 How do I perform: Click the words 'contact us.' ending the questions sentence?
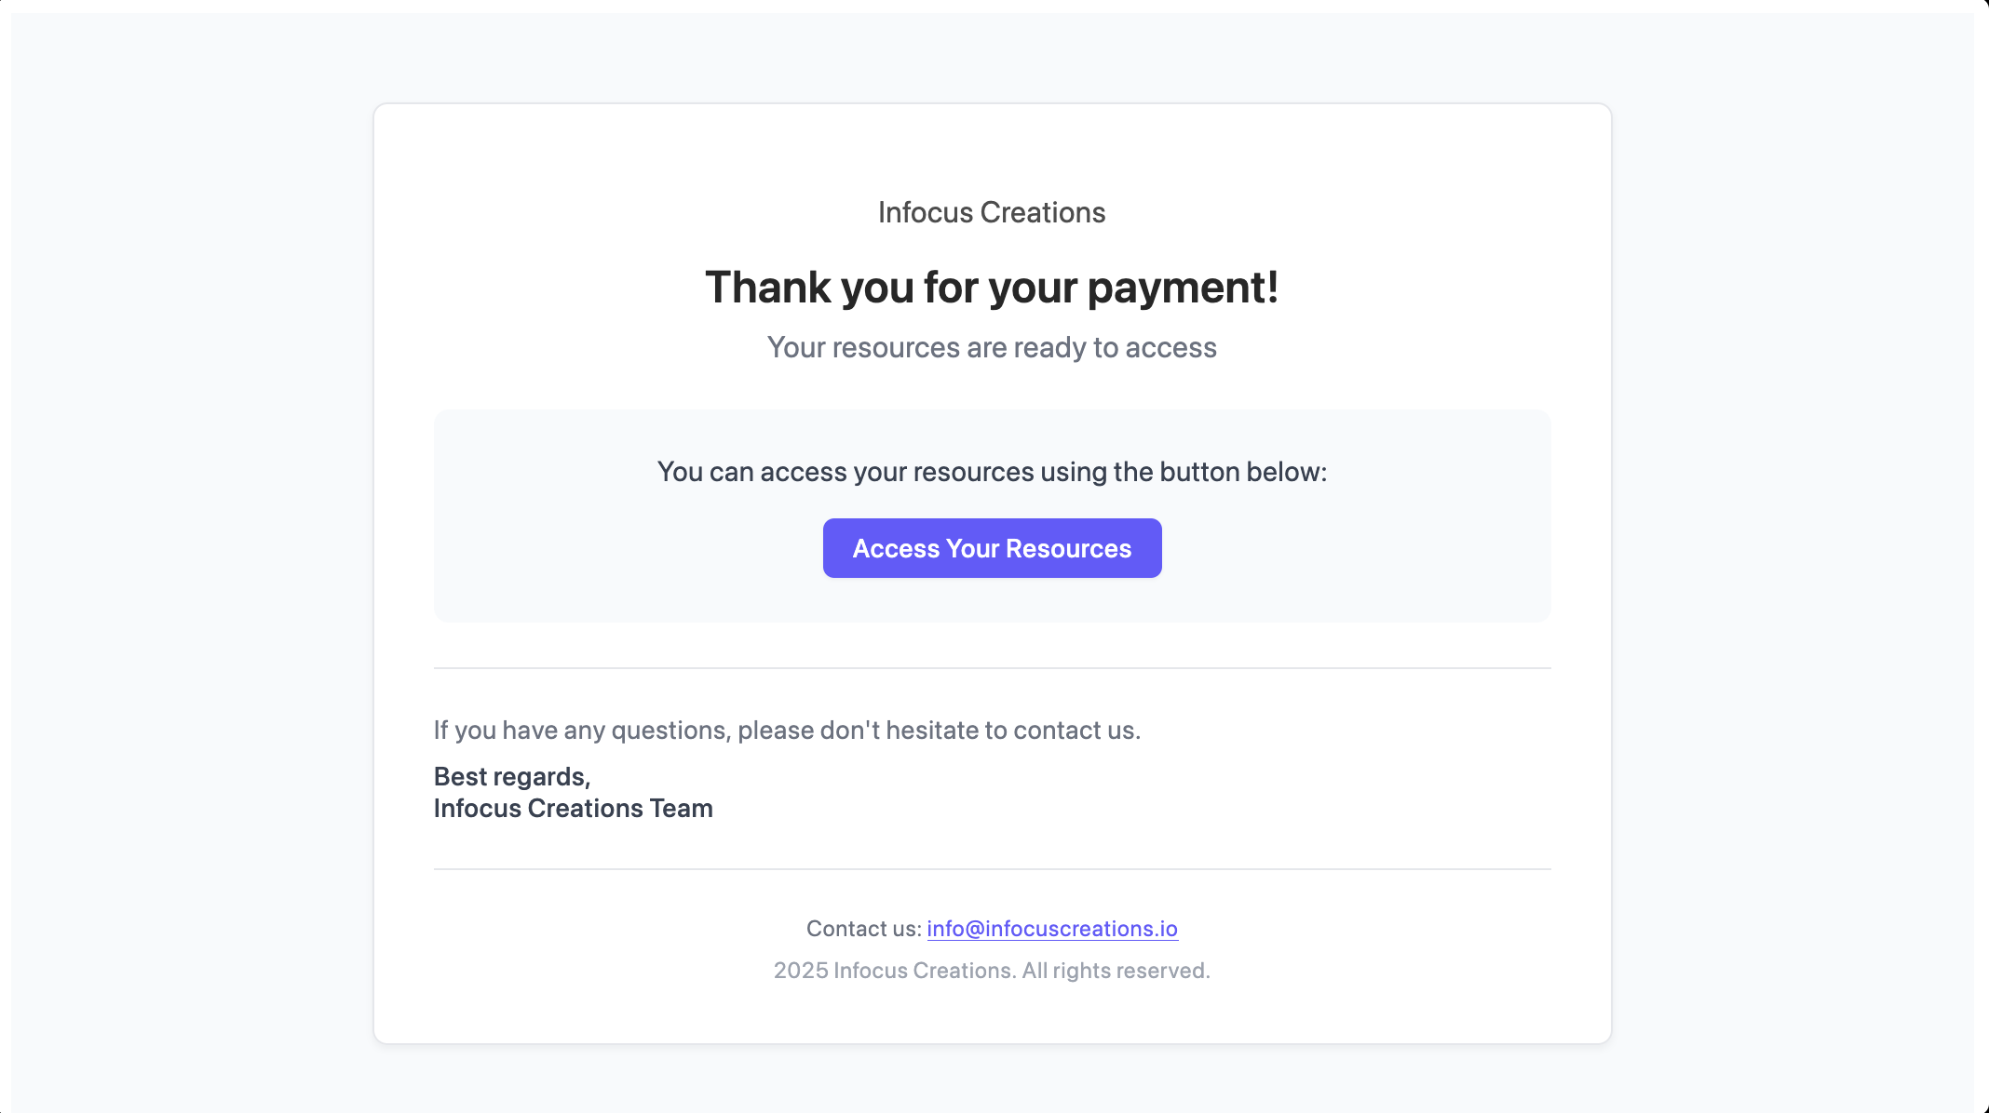click(1076, 731)
